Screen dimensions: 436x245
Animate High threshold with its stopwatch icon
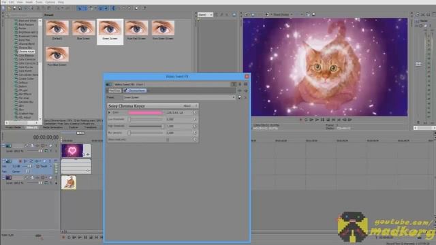pyautogui.click(x=195, y=126)
